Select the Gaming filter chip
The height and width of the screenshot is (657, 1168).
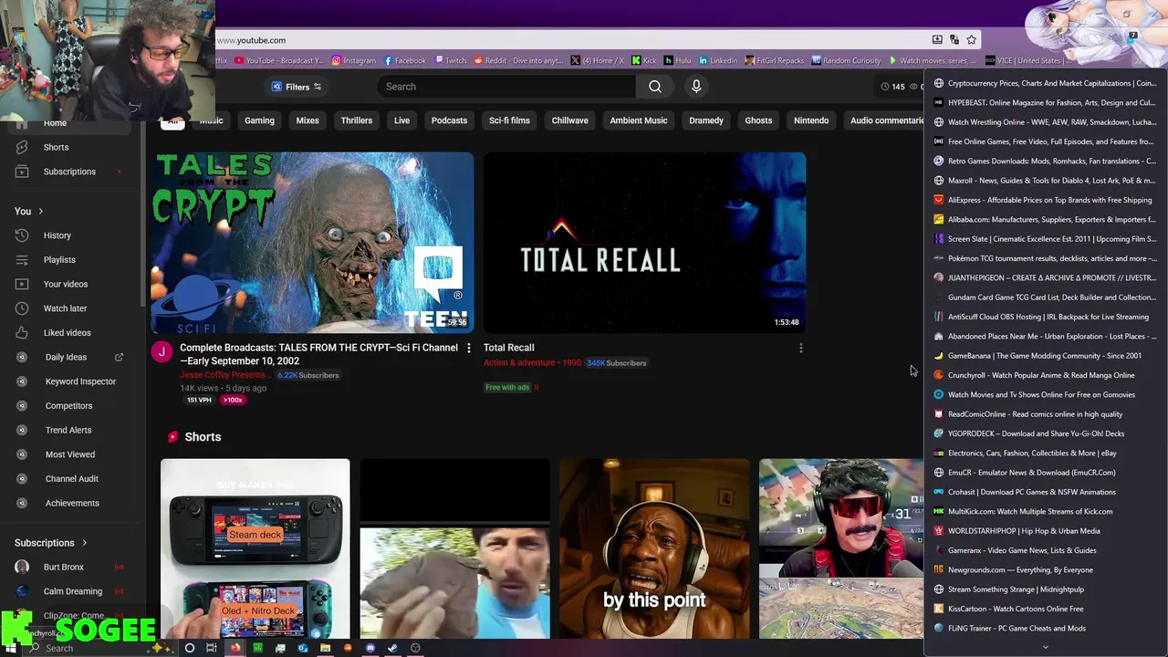[259, 120]
